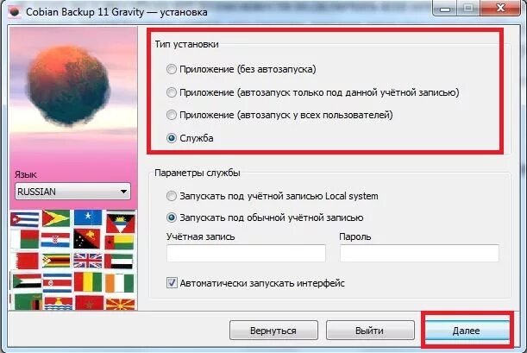The height and width of the screenshot is (353, 527).
Task: Uncheck Автоматически запускать интерфейс checkbox
Action: point(172,283)
